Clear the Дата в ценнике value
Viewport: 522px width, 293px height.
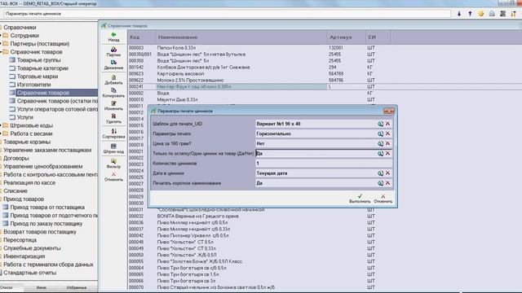[387, 173]
